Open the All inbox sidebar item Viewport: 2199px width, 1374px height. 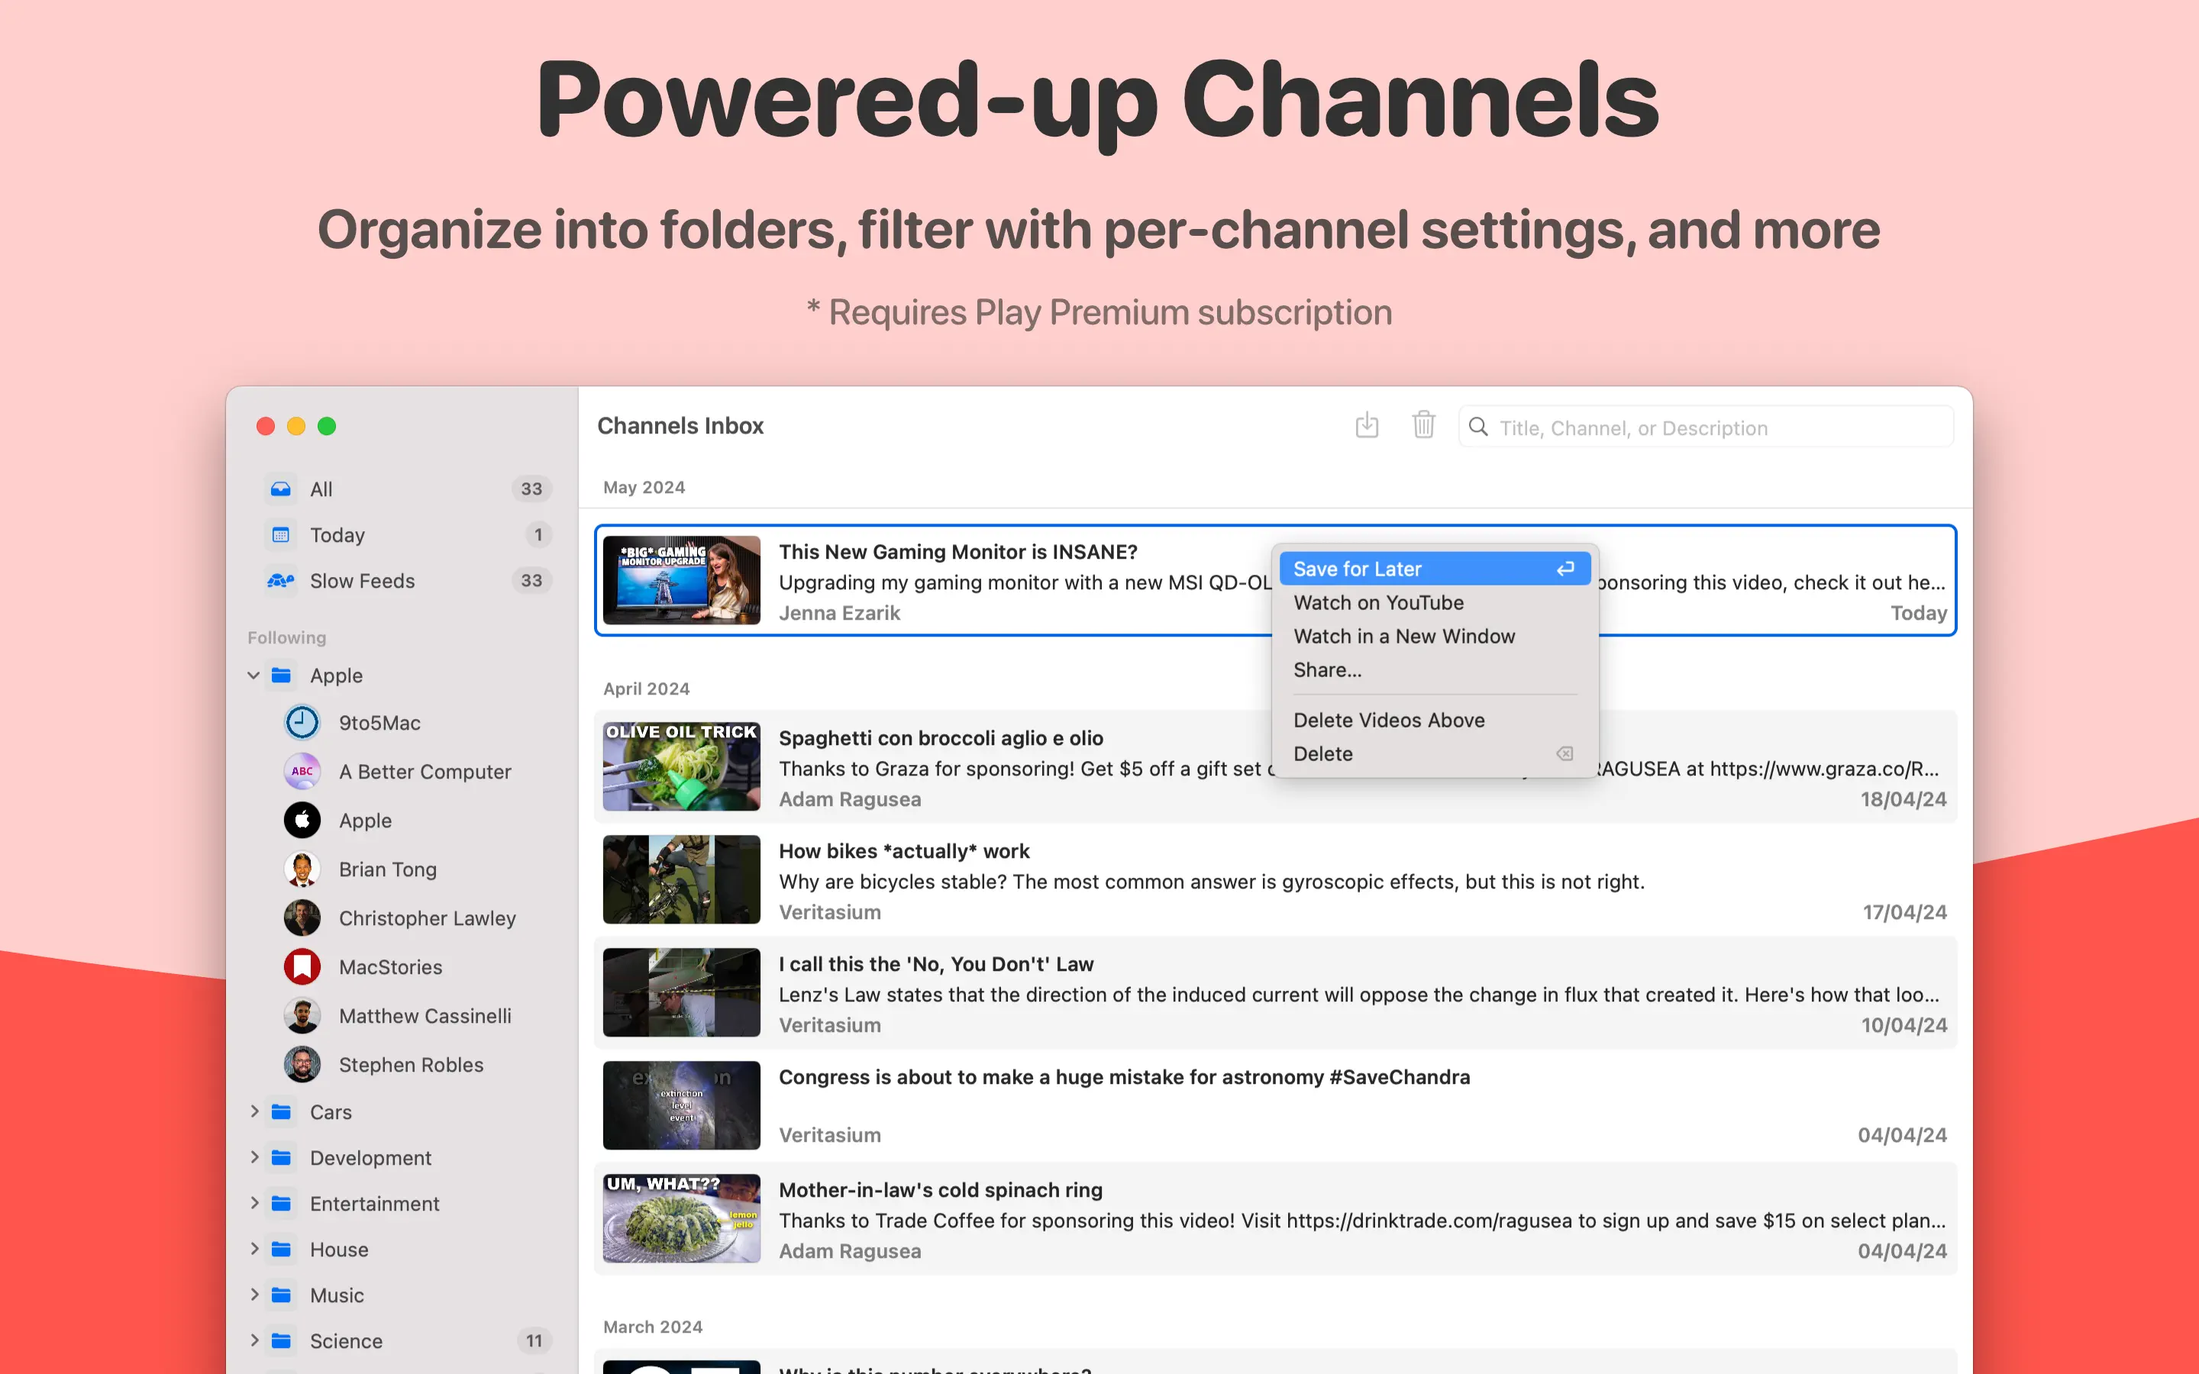coord(321,489)
